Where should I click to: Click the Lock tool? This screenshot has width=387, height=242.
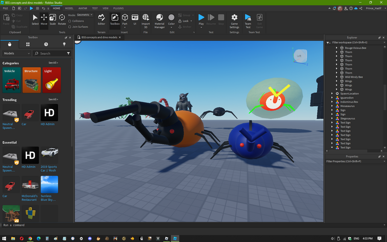click(184, 21)
